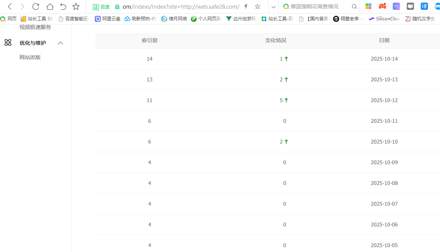Click the SiliconCloud bookmark
Image resolution: width=440 pixels, height=252 pixels.
pos(384,19)
